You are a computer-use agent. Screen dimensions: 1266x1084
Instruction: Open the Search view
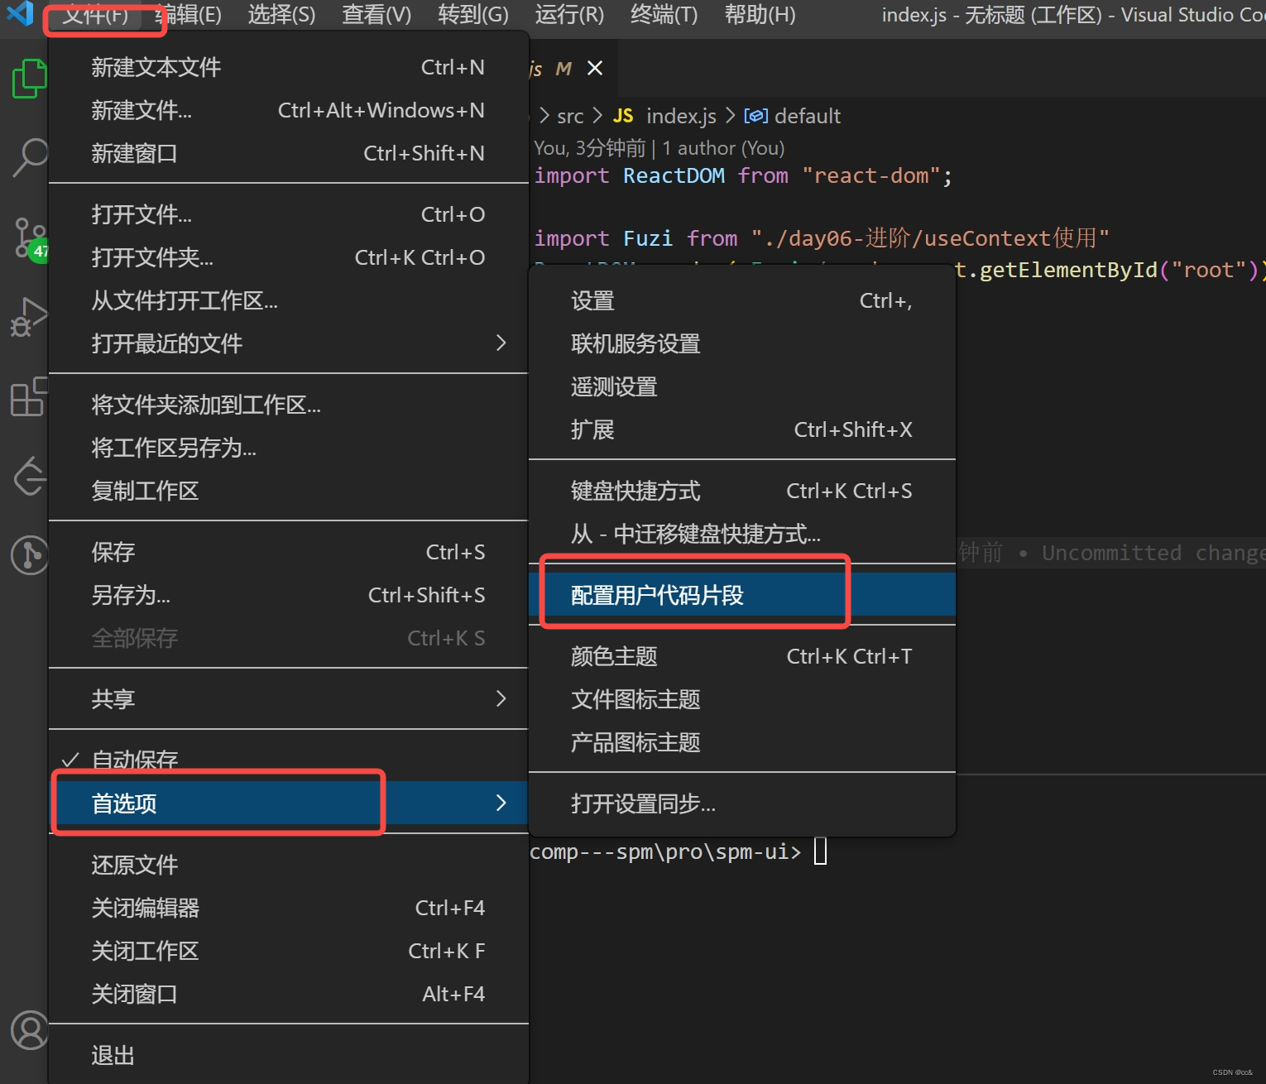click(x=30, y=157)
